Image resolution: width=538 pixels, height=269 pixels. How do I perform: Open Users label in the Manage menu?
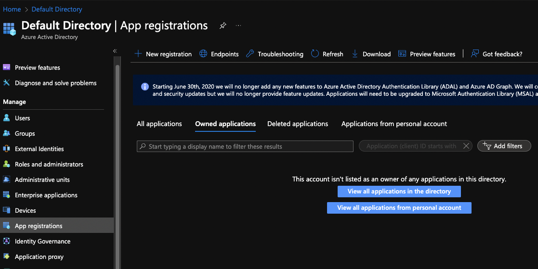tap(22, 118)
